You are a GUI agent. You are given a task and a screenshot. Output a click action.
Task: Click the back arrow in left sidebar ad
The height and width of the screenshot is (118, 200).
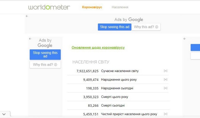tap(30, 39)
